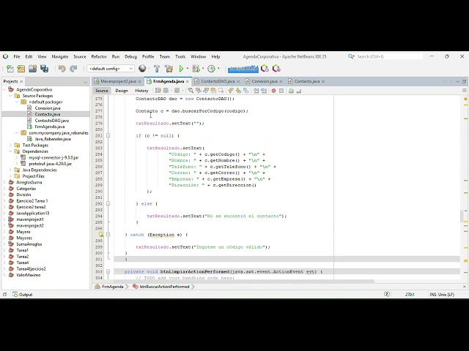Close the Projects panel tab

tap(21, 81)
